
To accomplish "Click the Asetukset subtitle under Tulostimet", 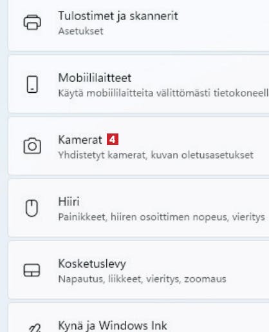I will (x=80, y=31).
